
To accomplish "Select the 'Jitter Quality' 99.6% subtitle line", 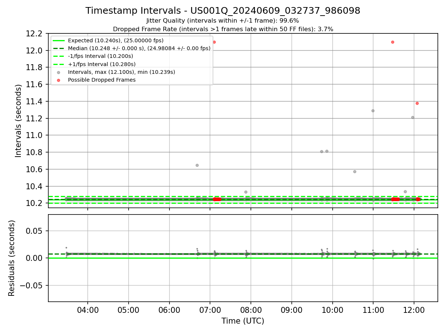I will point(223,21).
